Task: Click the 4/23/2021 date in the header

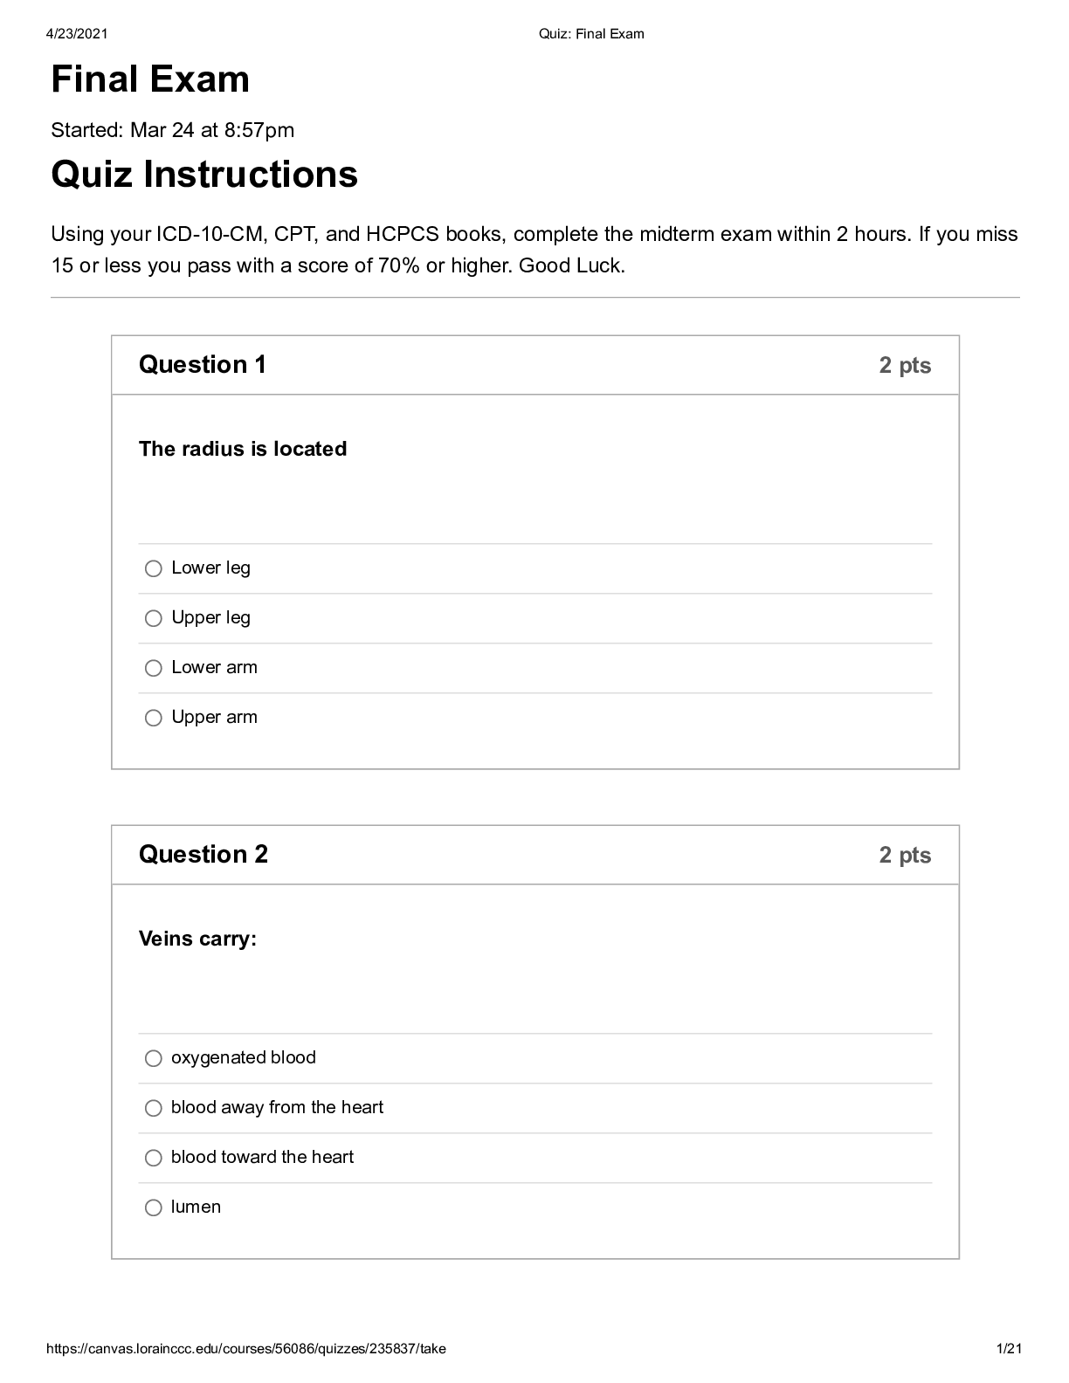Action: [78, 33]
